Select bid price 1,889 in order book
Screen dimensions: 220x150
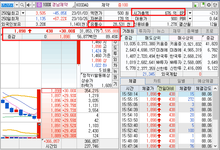51,136
